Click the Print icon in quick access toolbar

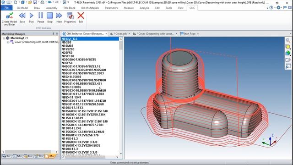click(x=43, y=2)
